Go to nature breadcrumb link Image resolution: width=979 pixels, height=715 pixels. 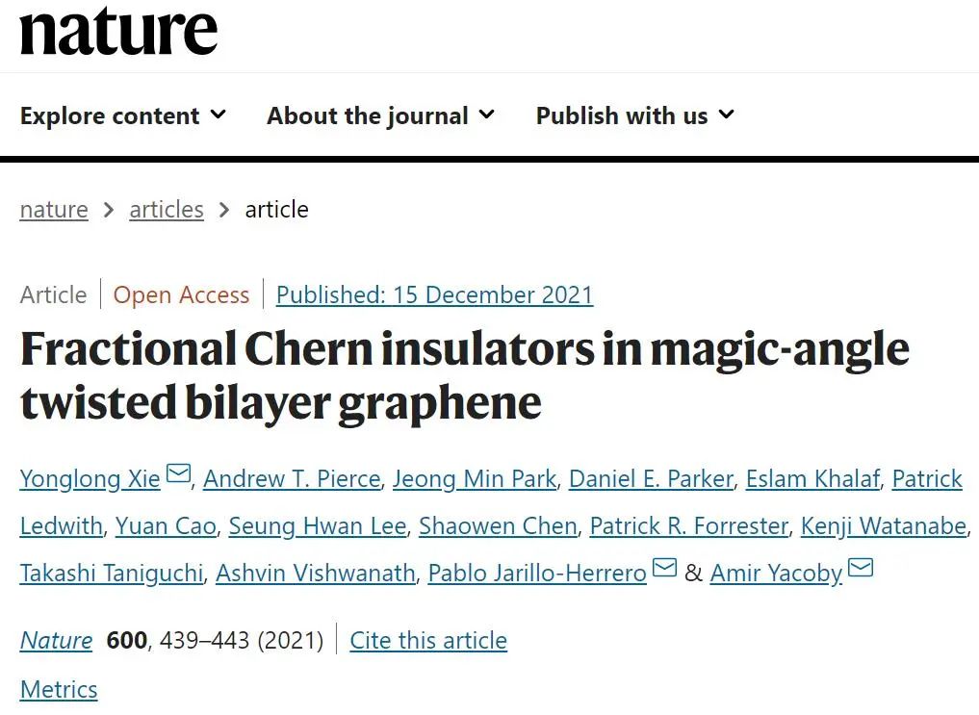pos(54,210)
